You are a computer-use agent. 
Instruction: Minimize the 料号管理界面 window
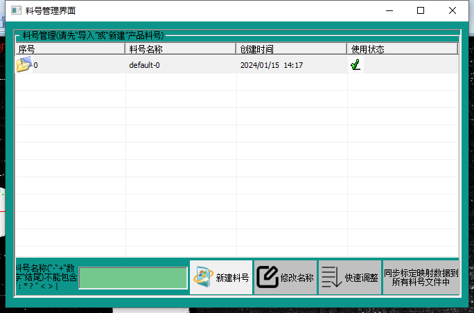tap(388, 10)
